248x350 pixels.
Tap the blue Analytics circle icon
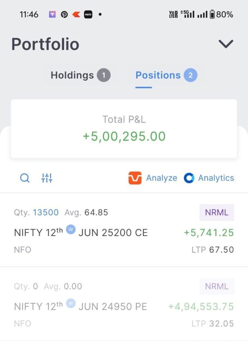189,178
